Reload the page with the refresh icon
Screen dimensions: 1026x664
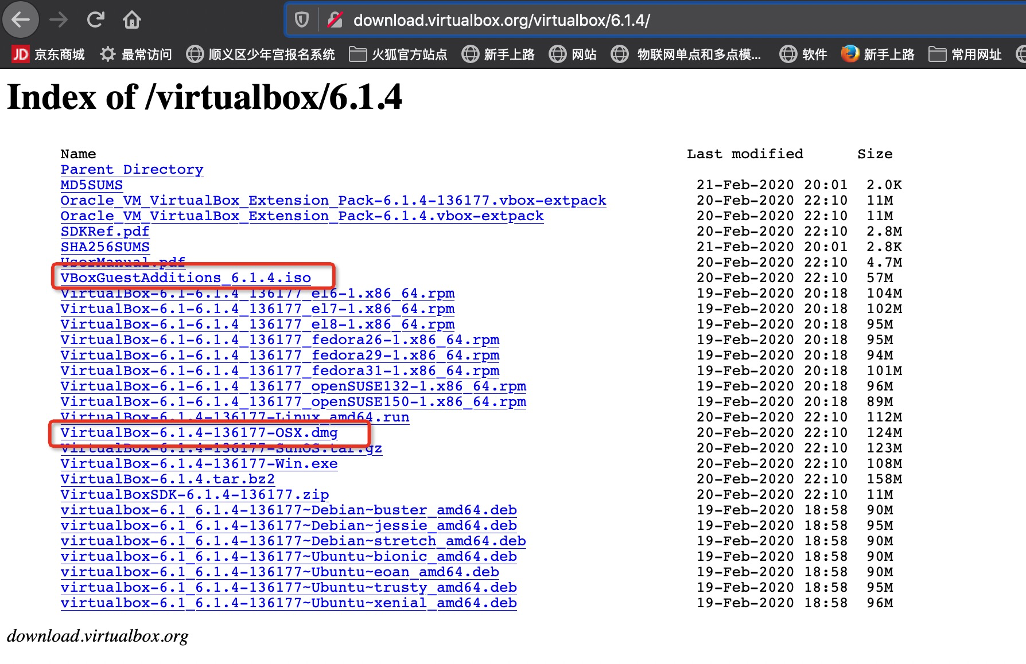[95, 20]
